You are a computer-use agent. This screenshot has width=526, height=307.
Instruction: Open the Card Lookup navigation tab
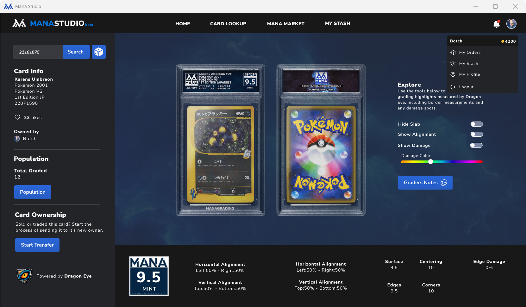tap(228, 24)
